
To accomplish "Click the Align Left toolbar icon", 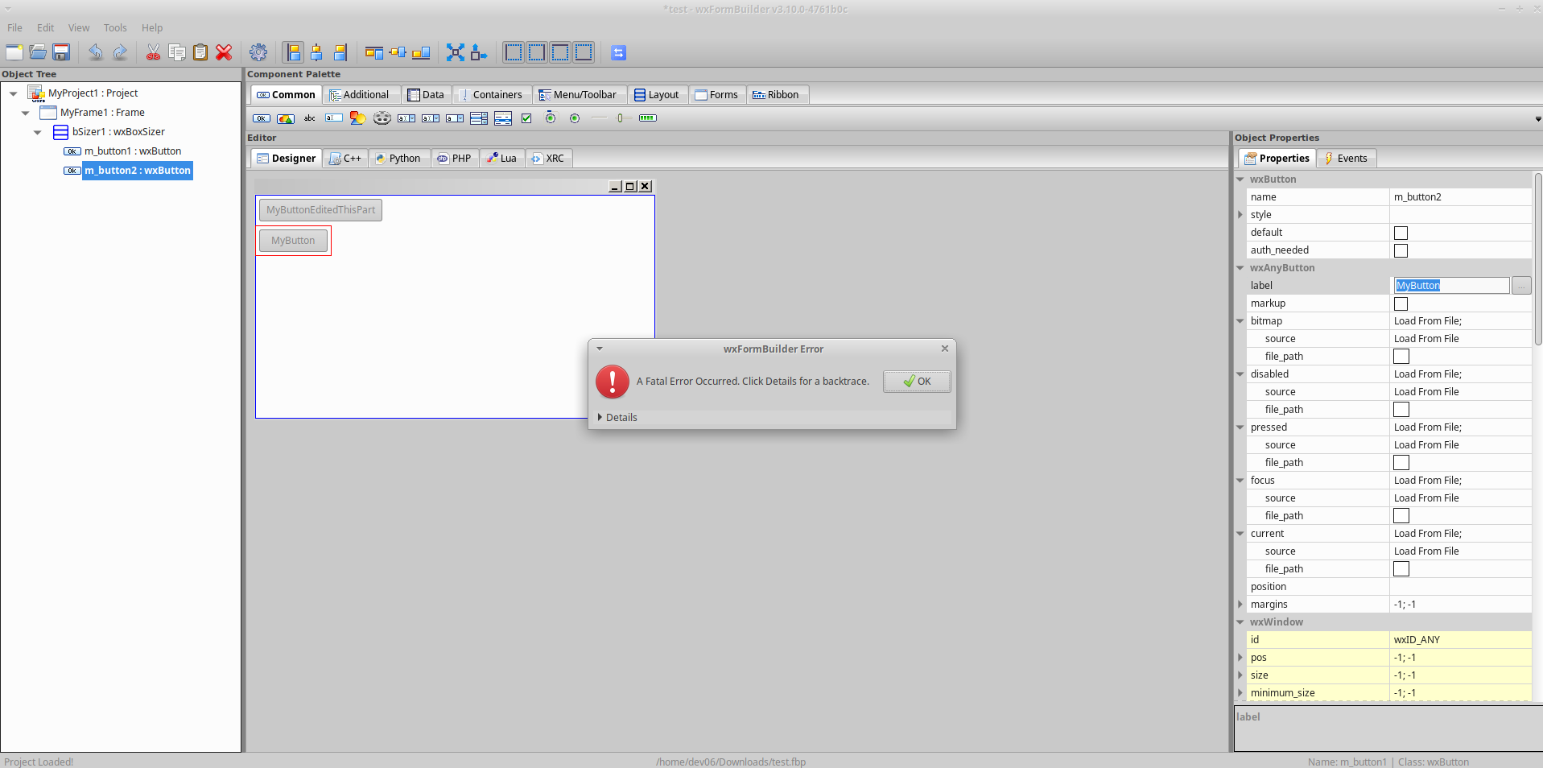I will point(294,52).
